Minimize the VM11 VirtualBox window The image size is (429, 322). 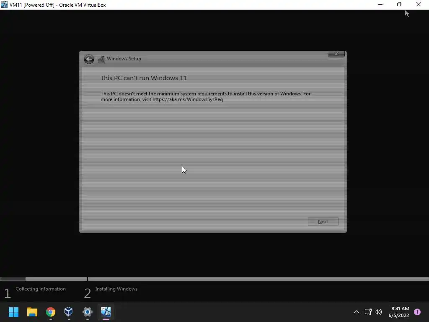[380, 4]
